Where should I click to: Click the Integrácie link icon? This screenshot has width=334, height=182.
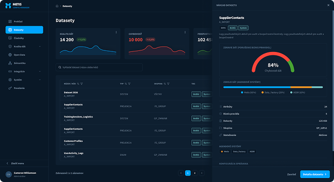[x=10, y=71]
